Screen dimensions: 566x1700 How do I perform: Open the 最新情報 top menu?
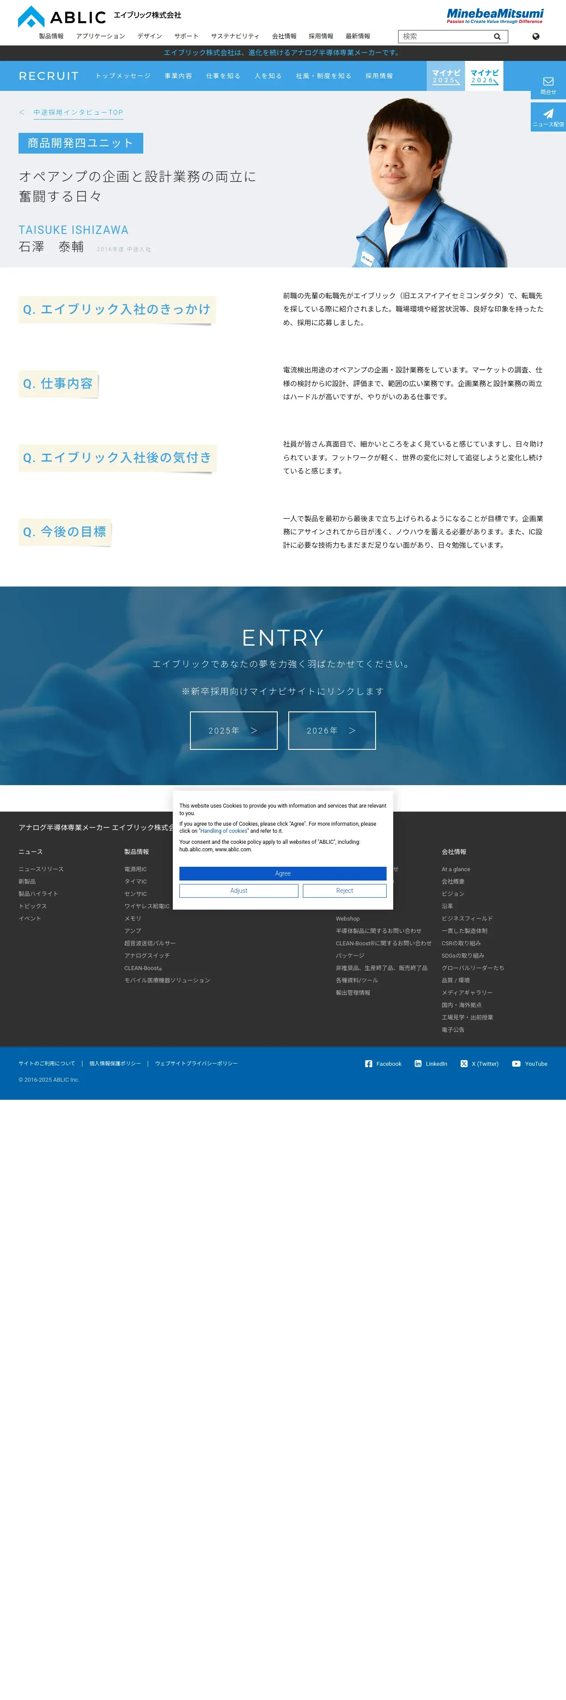coord(358,36)
